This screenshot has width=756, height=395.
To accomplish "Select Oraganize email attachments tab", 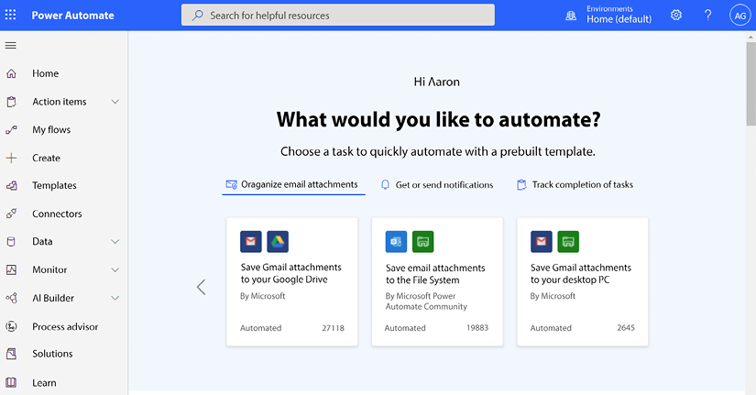I will (x=293, y=185).
